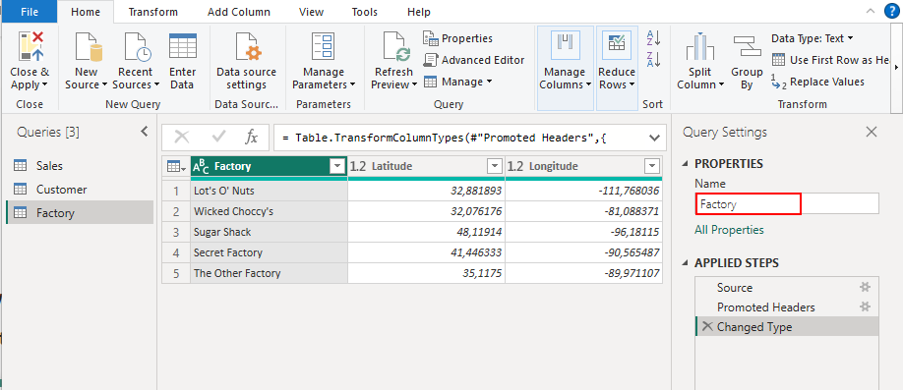903x390 pixels.
Task: Select the Customer query
Action: (80, 190)
